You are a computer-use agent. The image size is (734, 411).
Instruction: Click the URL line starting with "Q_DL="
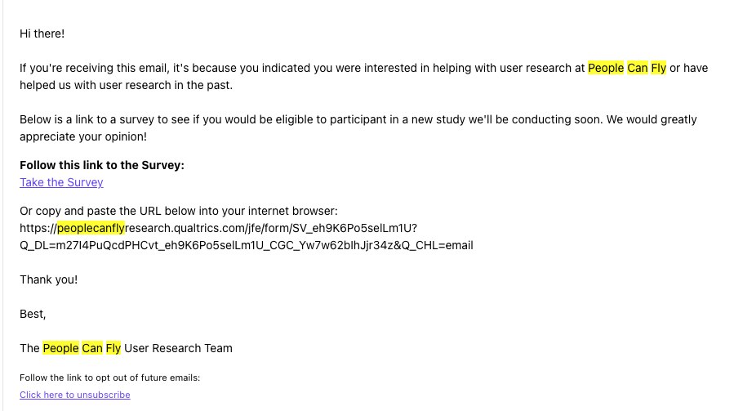(x=246, y=245)
